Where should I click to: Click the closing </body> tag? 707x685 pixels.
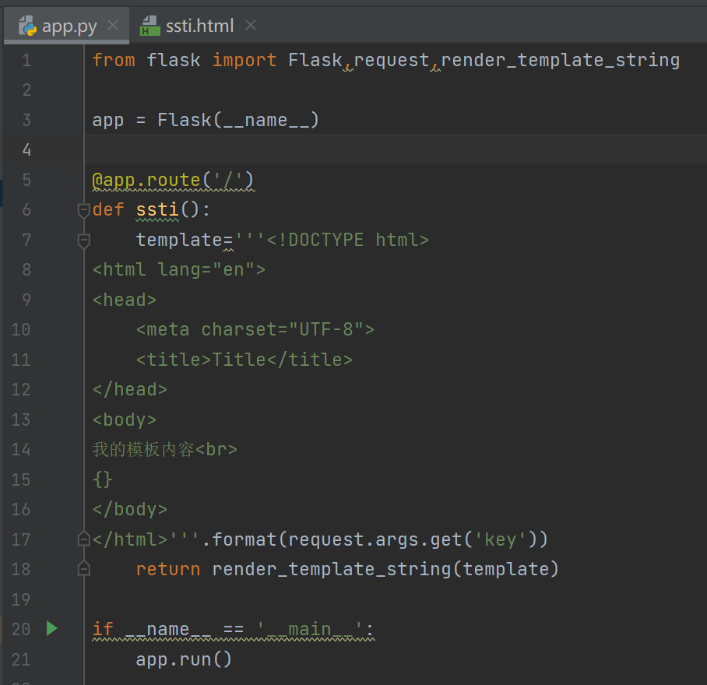[130, 510]
